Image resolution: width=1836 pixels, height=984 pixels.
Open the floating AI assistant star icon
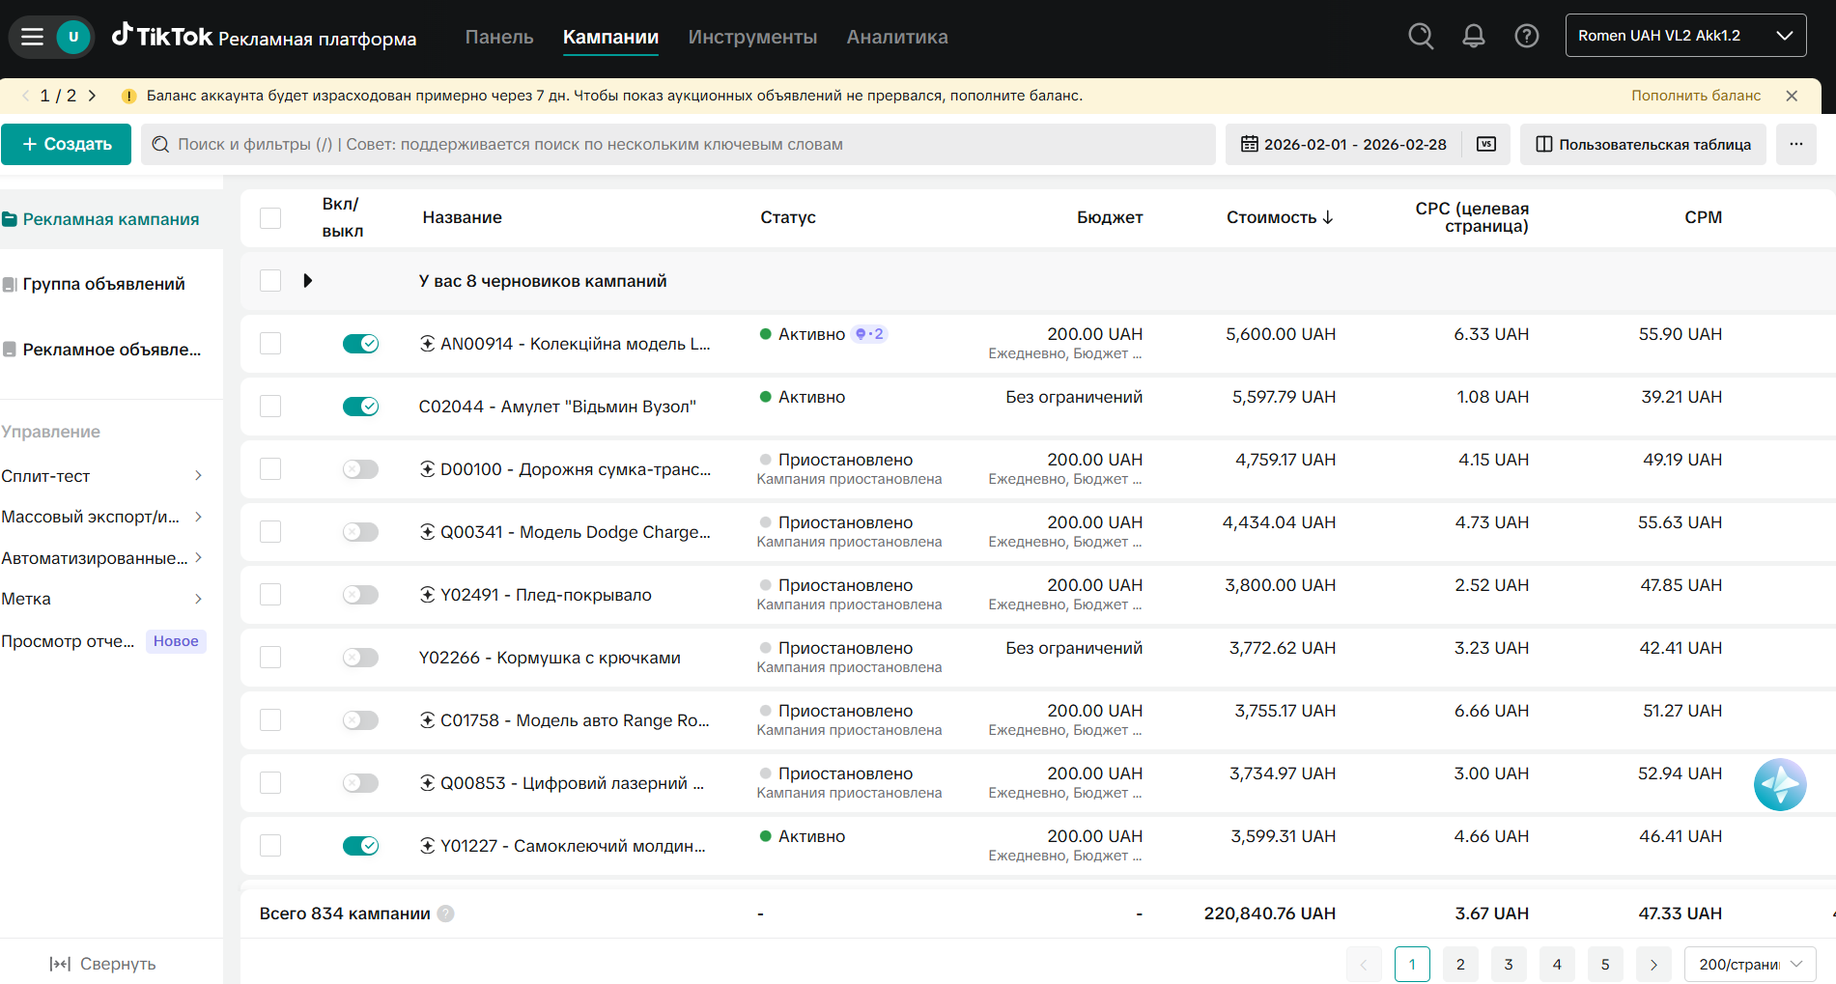click(x=1780, y=785)
